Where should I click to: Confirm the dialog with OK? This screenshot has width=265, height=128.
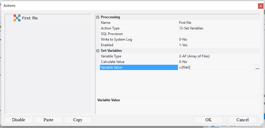click(x=209, y=120)
